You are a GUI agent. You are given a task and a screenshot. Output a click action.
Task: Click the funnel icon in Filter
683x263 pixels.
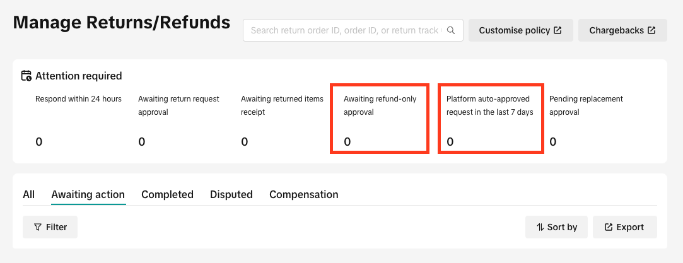click(38, 227)
